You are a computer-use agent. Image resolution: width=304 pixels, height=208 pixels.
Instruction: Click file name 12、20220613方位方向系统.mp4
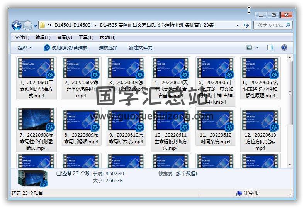[x=260, y=142]
